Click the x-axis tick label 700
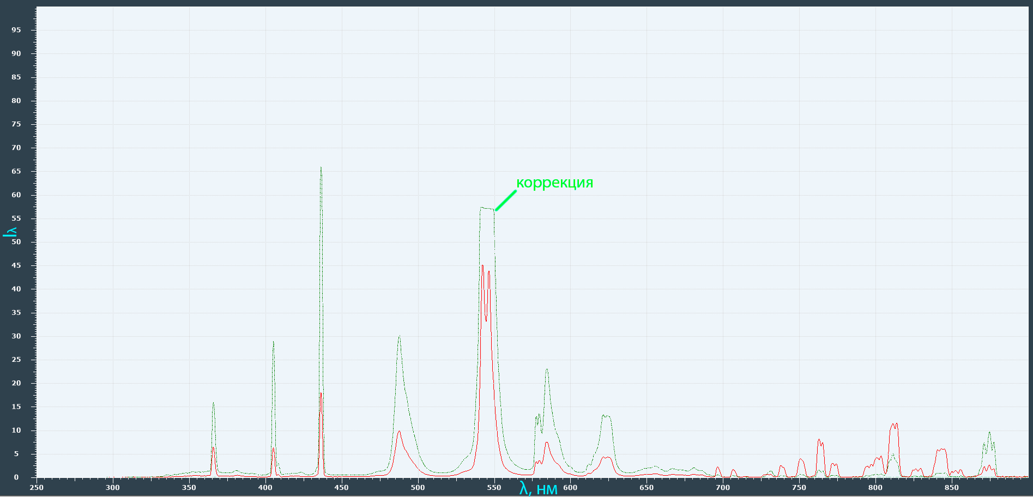 point(723,488)
